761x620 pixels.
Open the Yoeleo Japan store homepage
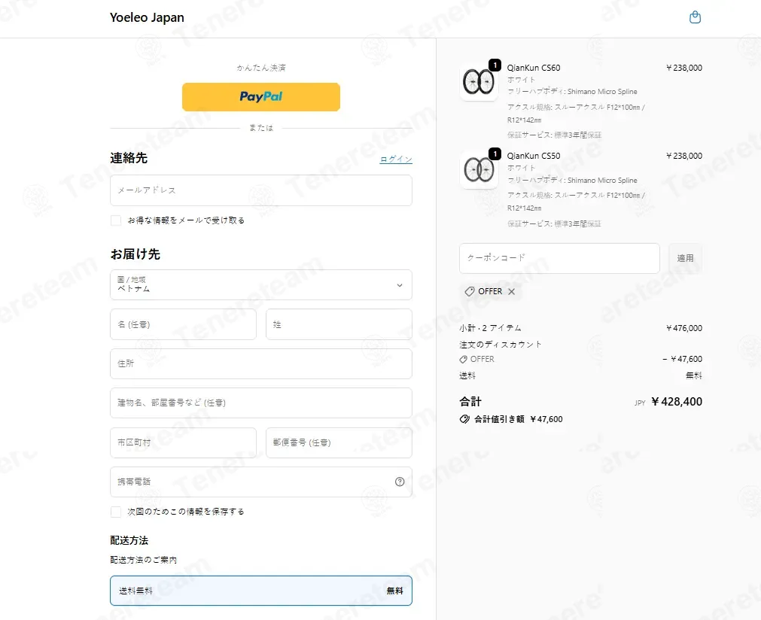point(147,17)
